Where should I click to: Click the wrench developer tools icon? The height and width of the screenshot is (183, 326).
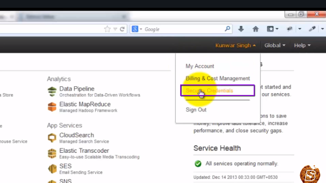[x=312, y=29]
